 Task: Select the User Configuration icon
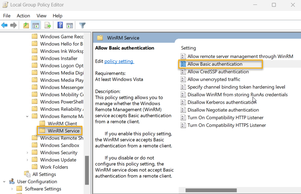[x=12, y=181]
